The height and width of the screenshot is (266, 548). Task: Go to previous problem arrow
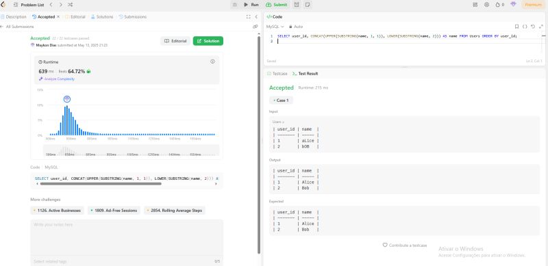(51, 5)
